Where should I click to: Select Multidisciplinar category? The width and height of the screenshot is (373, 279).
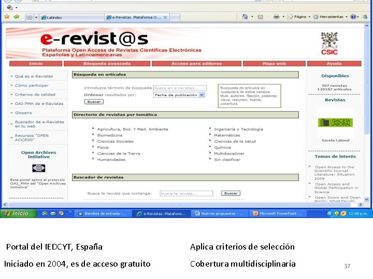[229, 154]
